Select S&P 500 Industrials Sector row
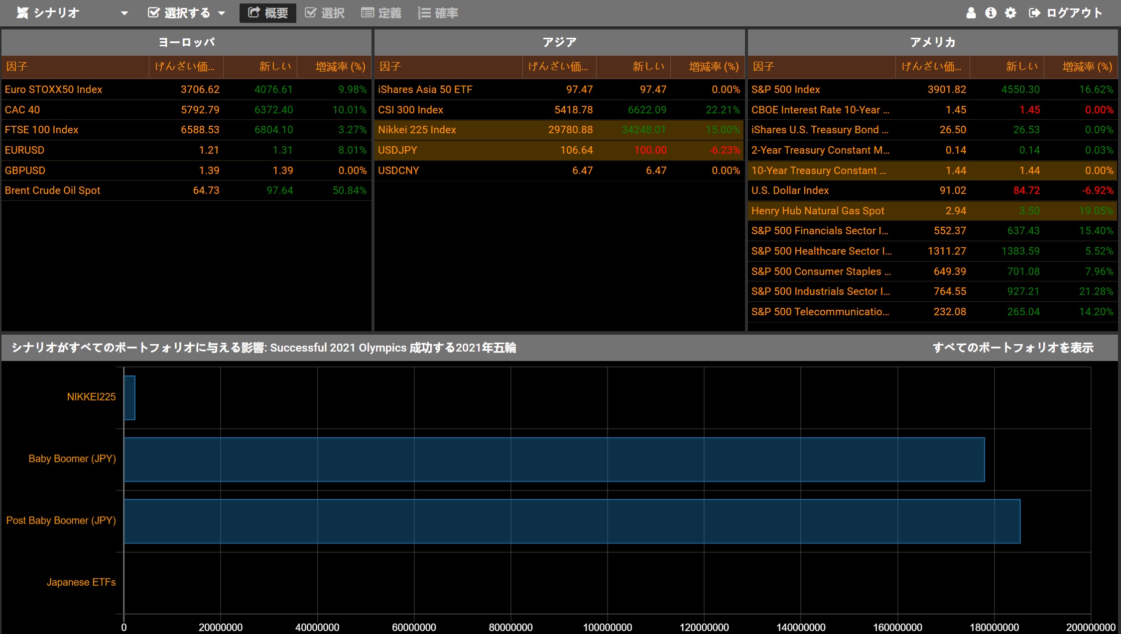The width and height of the screenshot is (1121, 634). [x=932, y=291]
